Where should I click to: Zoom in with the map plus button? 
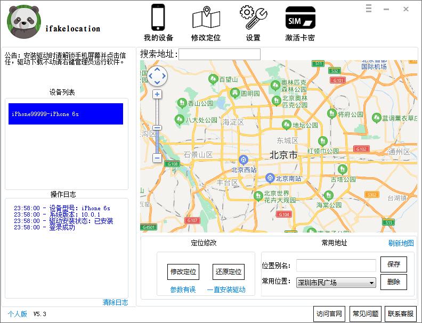(x=157, y=94)
